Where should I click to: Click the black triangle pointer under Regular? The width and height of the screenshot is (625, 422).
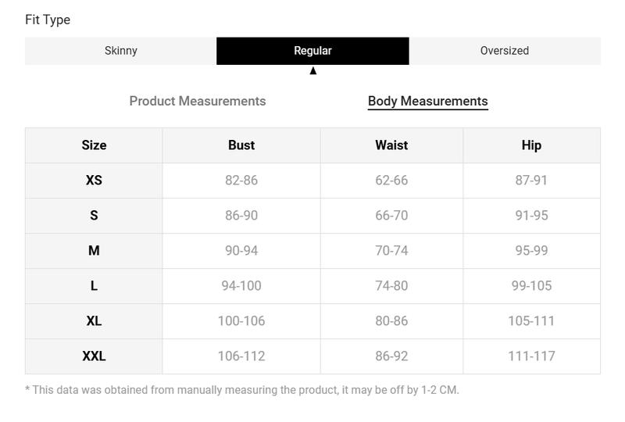(313, 71)
